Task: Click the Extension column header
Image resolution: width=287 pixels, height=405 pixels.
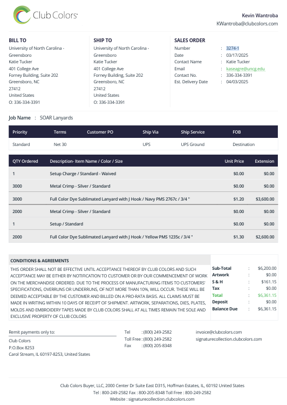Action: point(264,161)
